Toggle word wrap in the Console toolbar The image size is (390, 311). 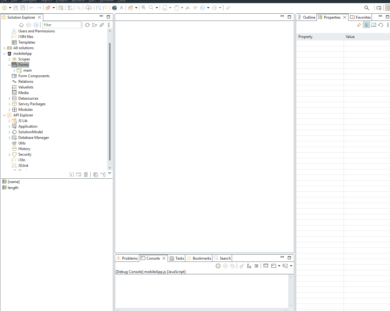[x=256, y=266]
